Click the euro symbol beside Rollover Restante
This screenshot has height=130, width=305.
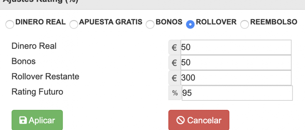[x=175, y=78]
